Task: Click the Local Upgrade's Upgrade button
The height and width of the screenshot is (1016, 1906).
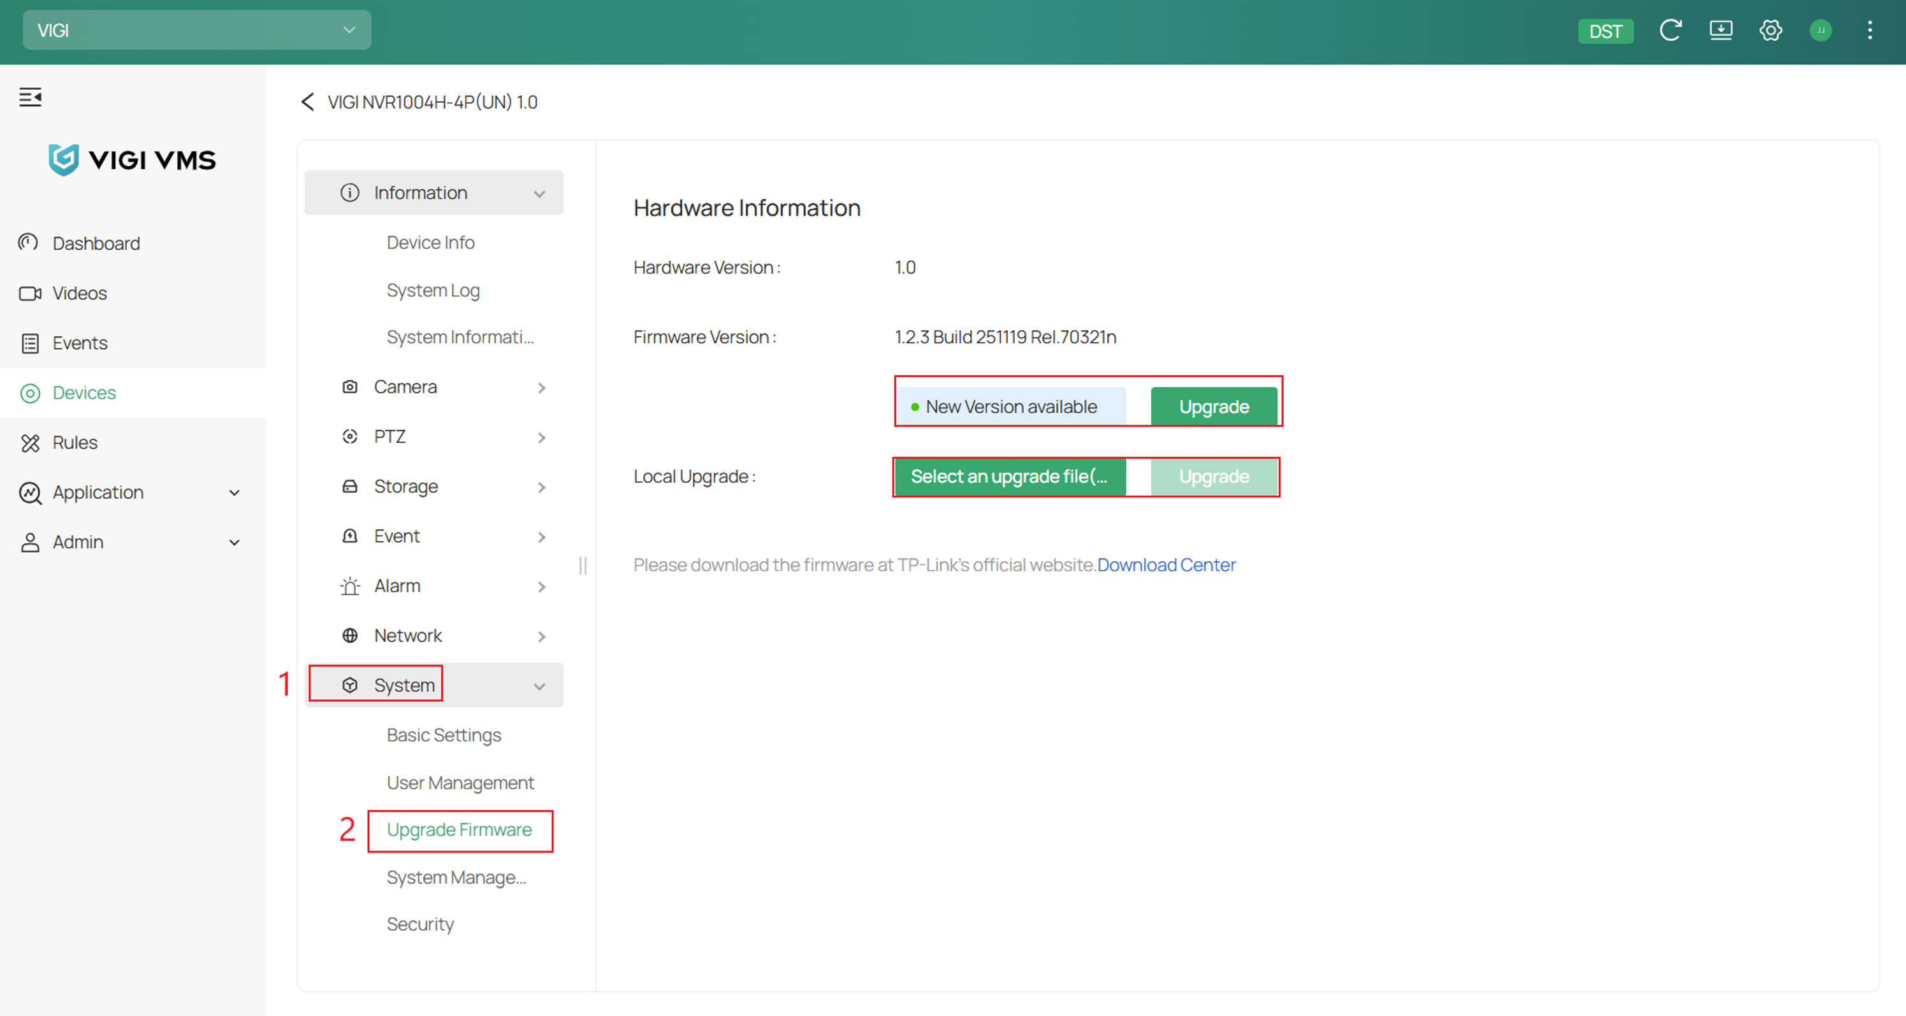Action: click(1214, 477)
